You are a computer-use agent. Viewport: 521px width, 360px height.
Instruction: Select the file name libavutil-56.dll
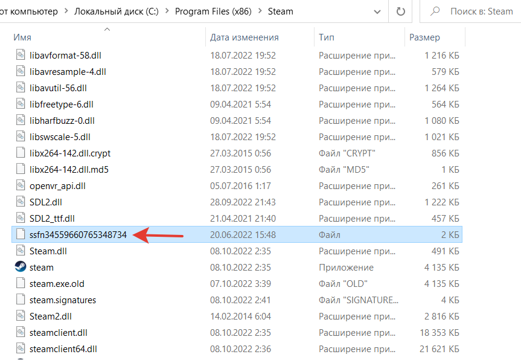click(x=58, y=88)
